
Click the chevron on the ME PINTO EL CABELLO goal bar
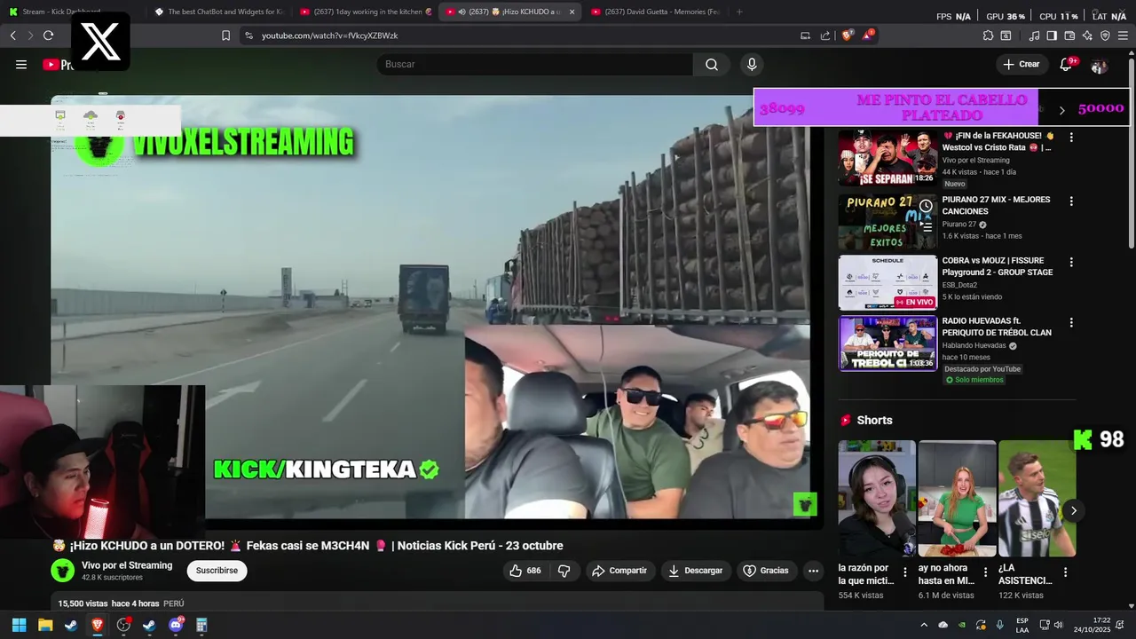1061,110
